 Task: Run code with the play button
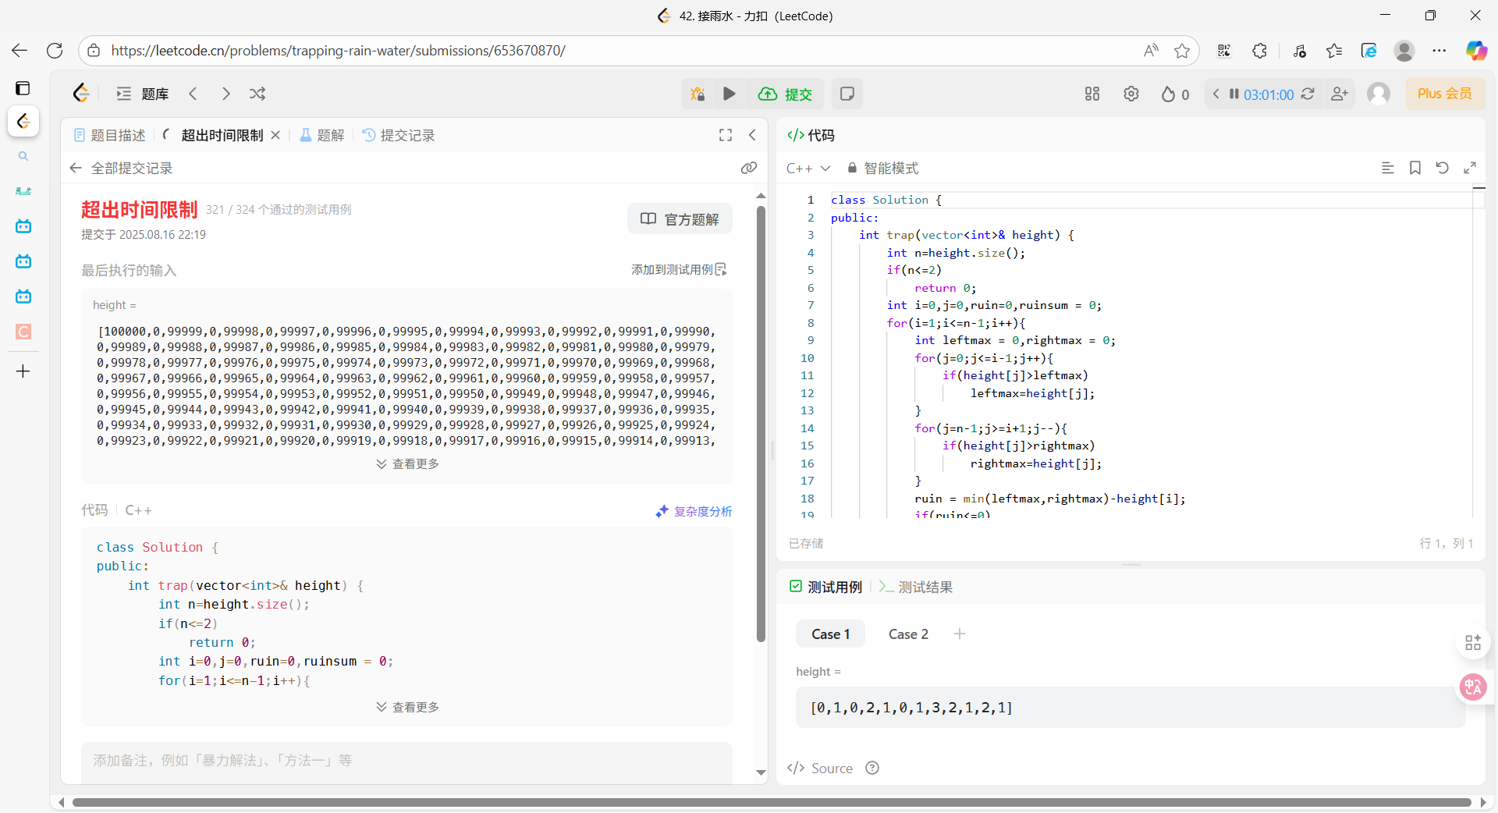[729, 94]
